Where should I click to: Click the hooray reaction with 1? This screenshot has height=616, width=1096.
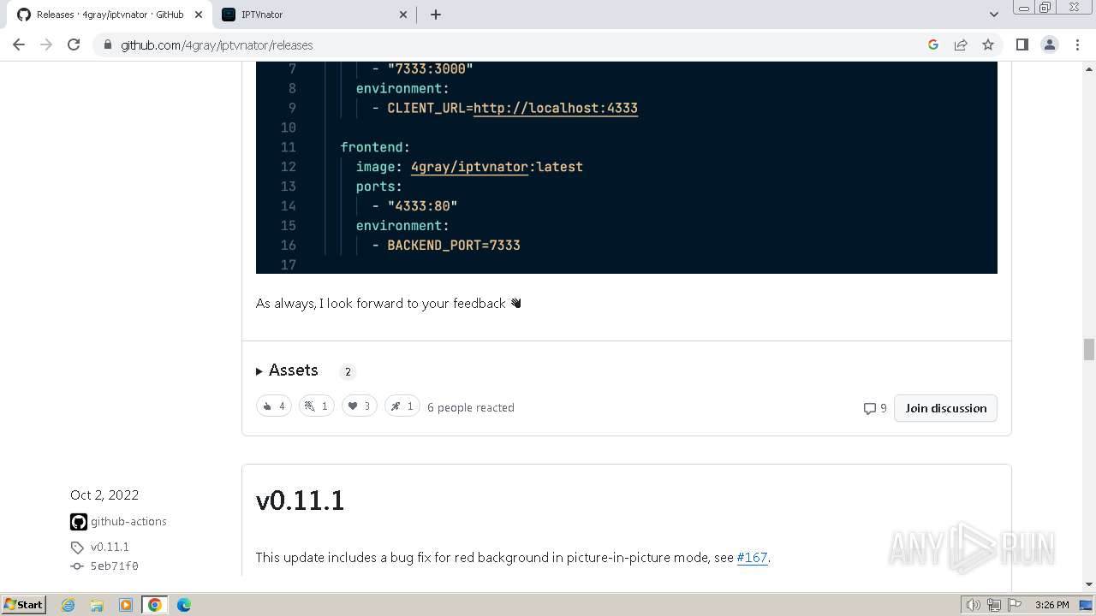(316, 406)
